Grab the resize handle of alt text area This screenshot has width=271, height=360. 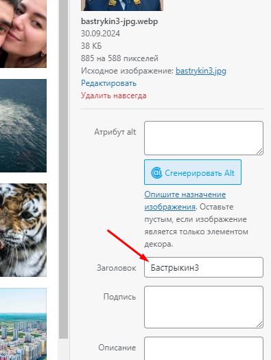pyautogui.click(x=259, y=151)
